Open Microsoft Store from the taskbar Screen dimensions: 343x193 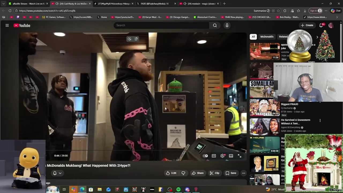(91, 190)
